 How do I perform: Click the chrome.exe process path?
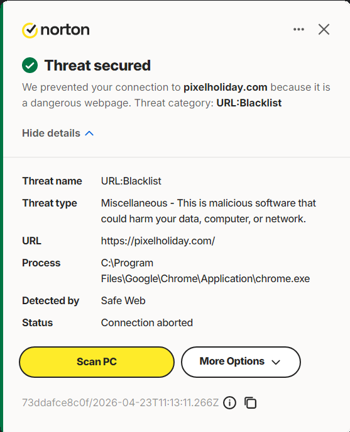pos(205,271)
